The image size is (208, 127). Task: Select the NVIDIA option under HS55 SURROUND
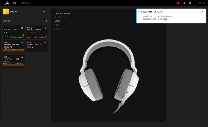coord(57,21)
